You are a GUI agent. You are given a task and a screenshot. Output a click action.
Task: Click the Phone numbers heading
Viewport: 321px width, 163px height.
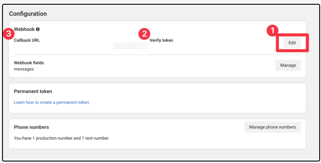pyautogui.click(x=31, y=127)
